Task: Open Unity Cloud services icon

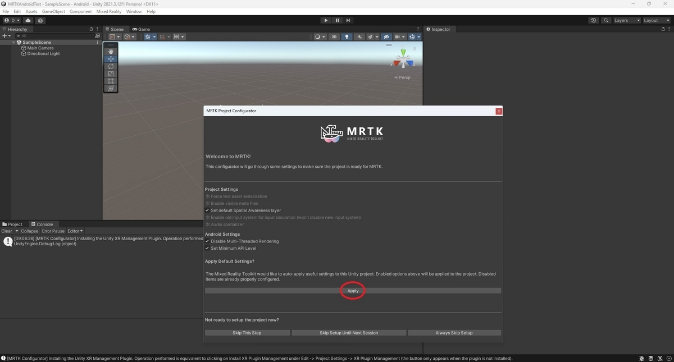Action: (x=28, y=20)
